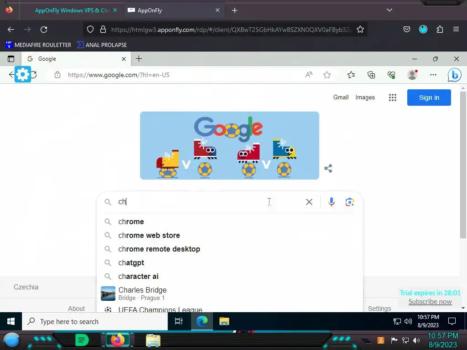Open the Google apps grid
The height and width of the screenshot is (350, 467).
393,98
